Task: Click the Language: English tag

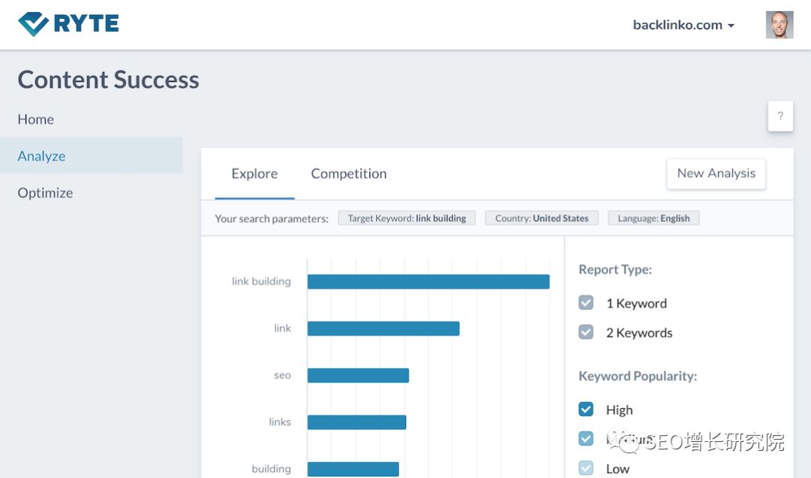Action: (653, 218)
